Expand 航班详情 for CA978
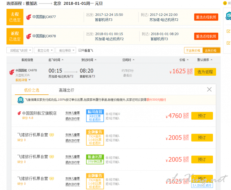231x190 pixels. (x=23, y=80)
